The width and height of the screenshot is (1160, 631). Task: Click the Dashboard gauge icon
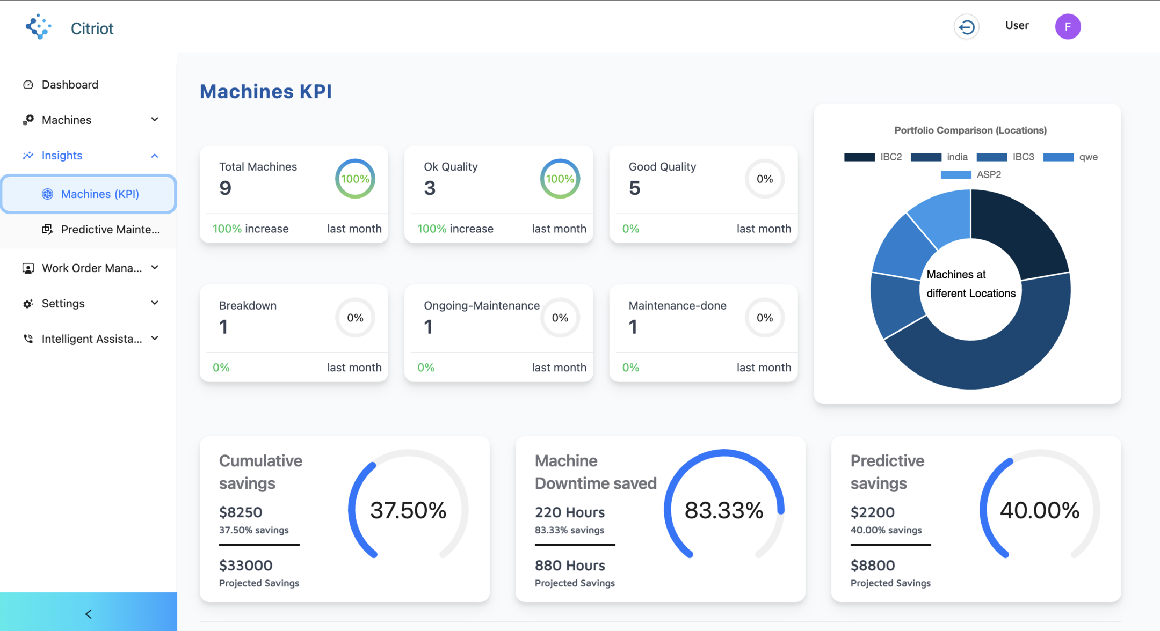click(x=28, y=85)
